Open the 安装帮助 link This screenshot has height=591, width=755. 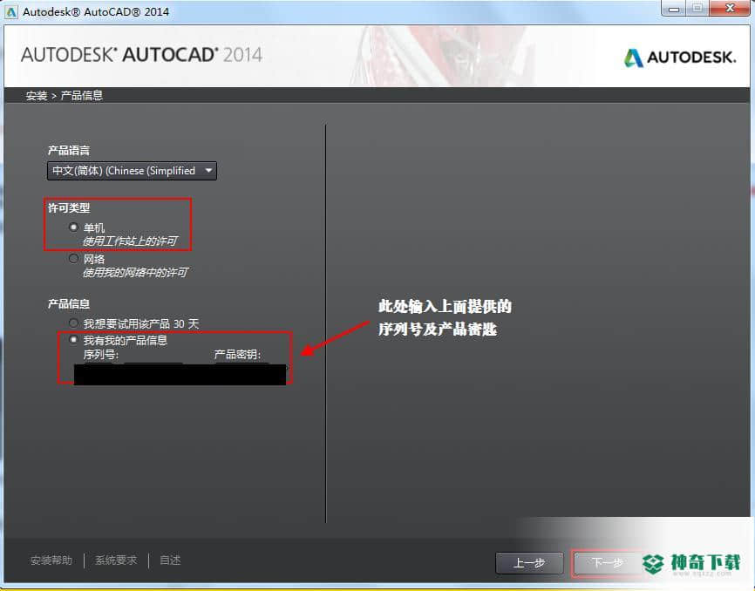pyautogui.click(x=51, y=560)
